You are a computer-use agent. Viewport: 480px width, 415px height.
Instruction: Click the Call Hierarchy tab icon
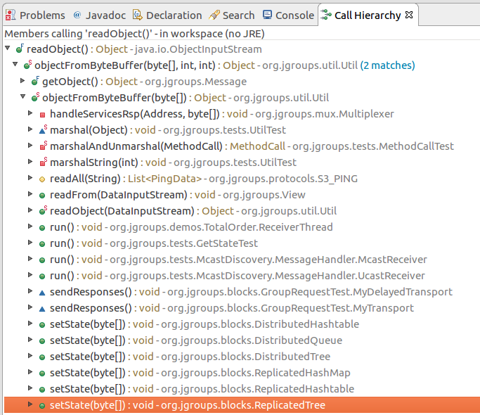326,15
